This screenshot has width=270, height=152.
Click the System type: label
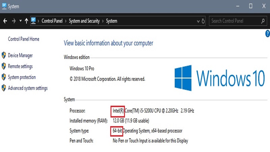tap(79, 131)
